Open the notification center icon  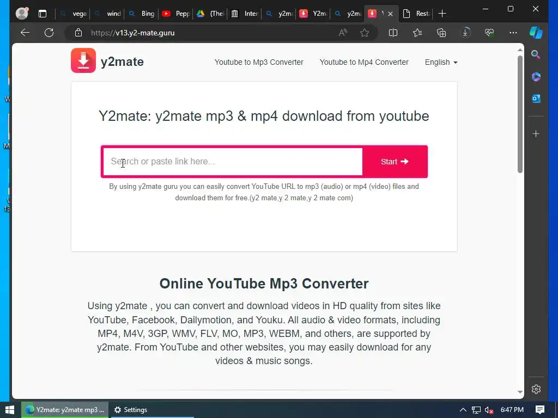point(540,410)
